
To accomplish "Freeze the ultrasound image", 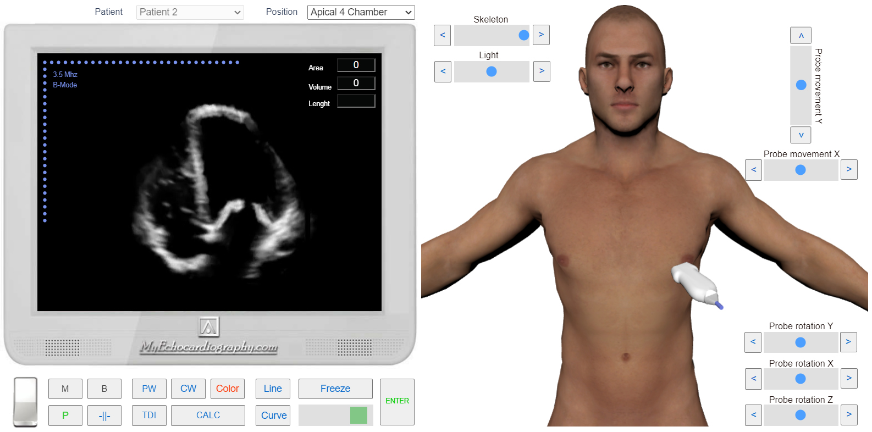I will click(335, 389).
